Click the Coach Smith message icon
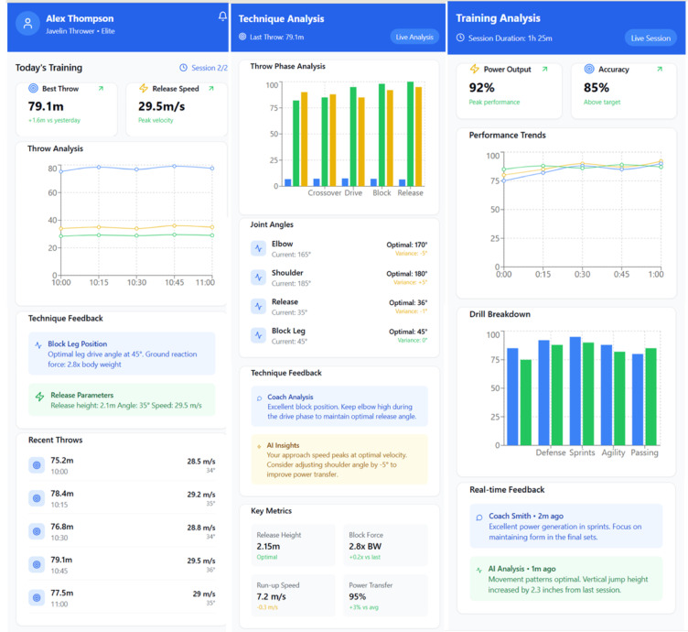 pyautogui.click(x=478, y=518)
